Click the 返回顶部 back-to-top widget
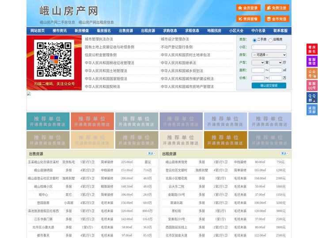Viewport: 318px width, 238px height. [x=312, y=110]
